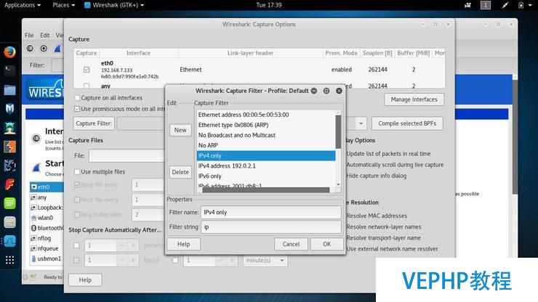The width and height of the screenshot is (538, 302).
Task: Click the filter list horizontal scrollbar
Action: pos(265,190)
